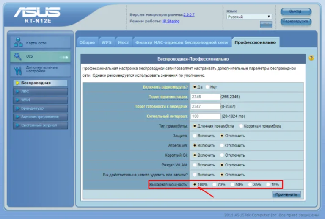Open the network map icon
This screenshot has width=325, height=219.
click(18, 42)
